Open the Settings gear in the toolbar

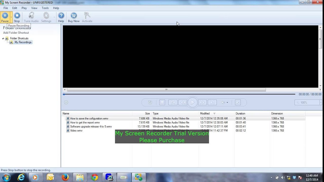coord(46,17)
